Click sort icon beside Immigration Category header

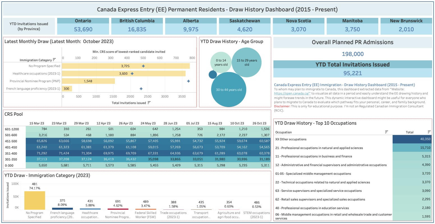[x=54, y=60]
